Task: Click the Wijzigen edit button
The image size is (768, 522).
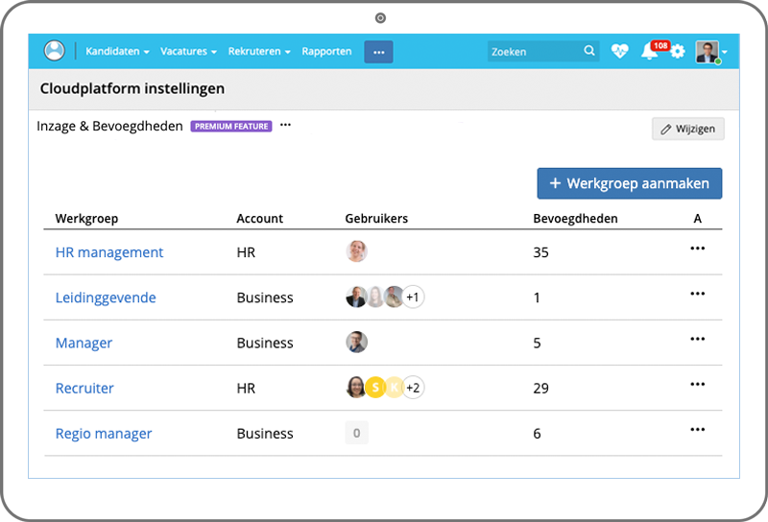Action: pos(687,130)
